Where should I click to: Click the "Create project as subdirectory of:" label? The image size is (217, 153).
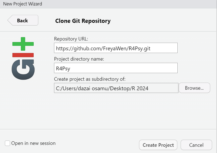click(x=90, y=79)
